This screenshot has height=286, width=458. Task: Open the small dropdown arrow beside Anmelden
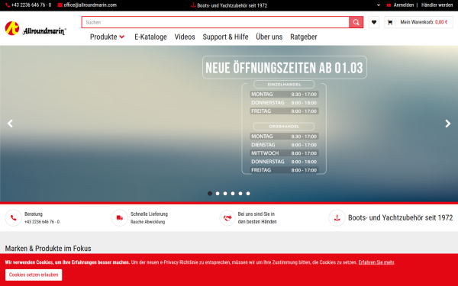coord(379,5)
